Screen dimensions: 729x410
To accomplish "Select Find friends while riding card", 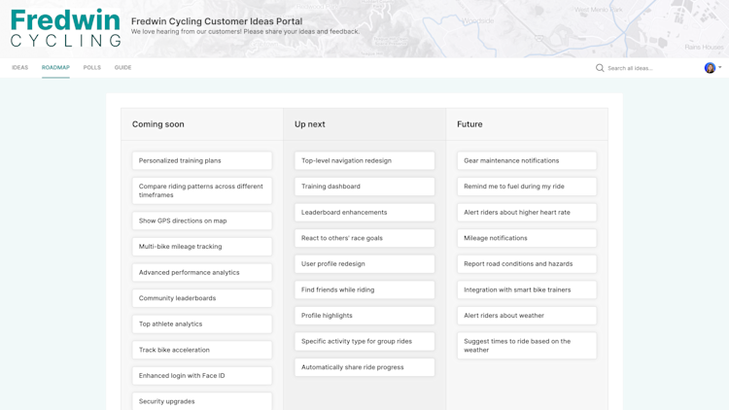I will 364,290.
